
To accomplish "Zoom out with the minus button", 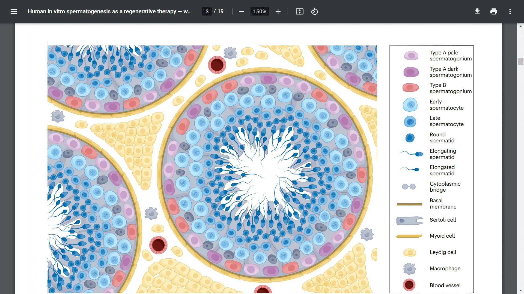I will 241,11.
